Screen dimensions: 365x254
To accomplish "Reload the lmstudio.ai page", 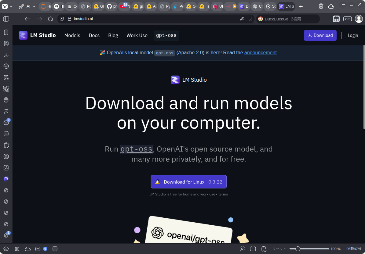I will tap(50, 19).
